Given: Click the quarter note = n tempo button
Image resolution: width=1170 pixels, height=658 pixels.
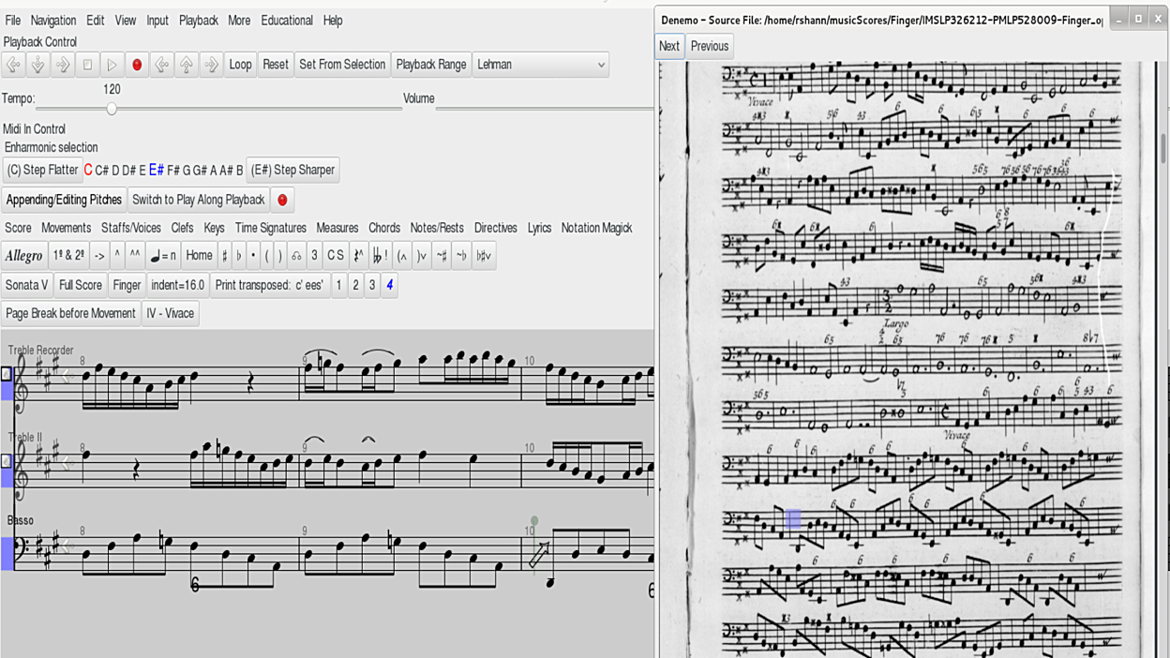Looking at the screenshot, I should 163,255.
